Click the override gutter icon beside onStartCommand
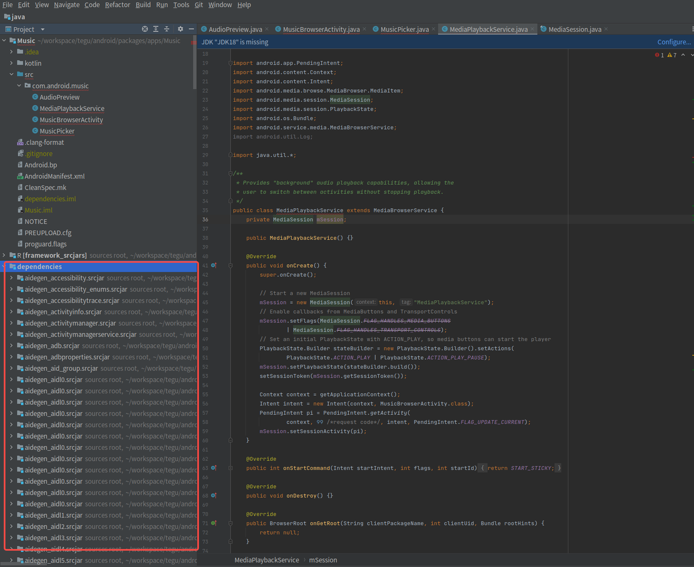694x567 pixels. click(x=214, y=468)
